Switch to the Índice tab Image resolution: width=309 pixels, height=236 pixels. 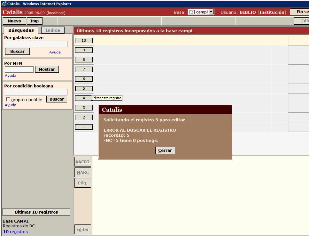point(53,30)
